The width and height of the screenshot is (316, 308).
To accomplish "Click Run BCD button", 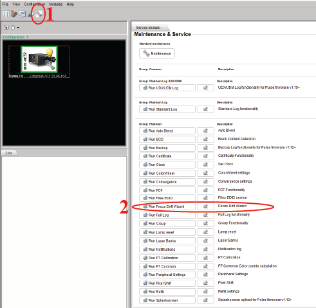I will [x=167, y=140].
